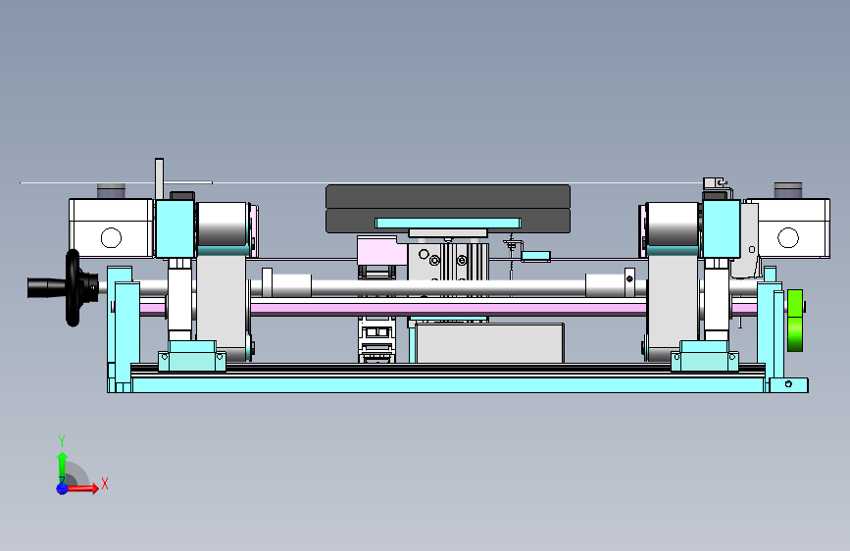Screen dimensions: 850x551
Task: Select the right gray roller cylinder
Action: 673,225
